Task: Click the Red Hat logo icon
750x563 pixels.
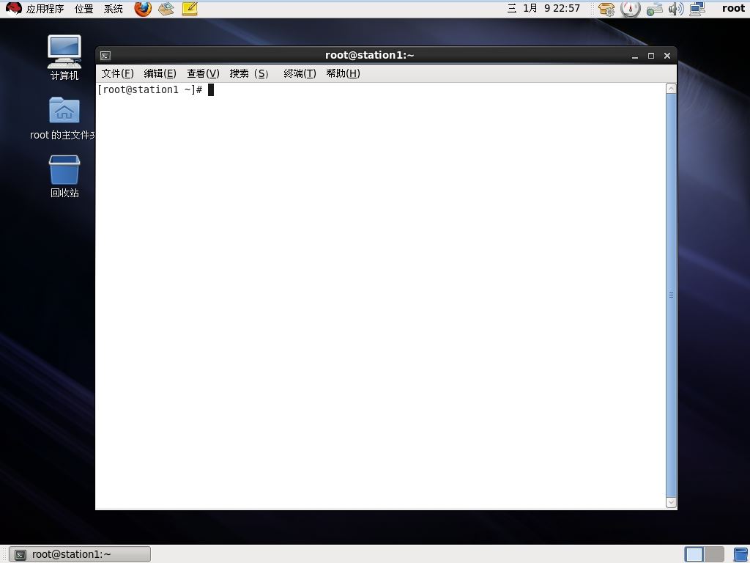Action: (x=13, y=9)
